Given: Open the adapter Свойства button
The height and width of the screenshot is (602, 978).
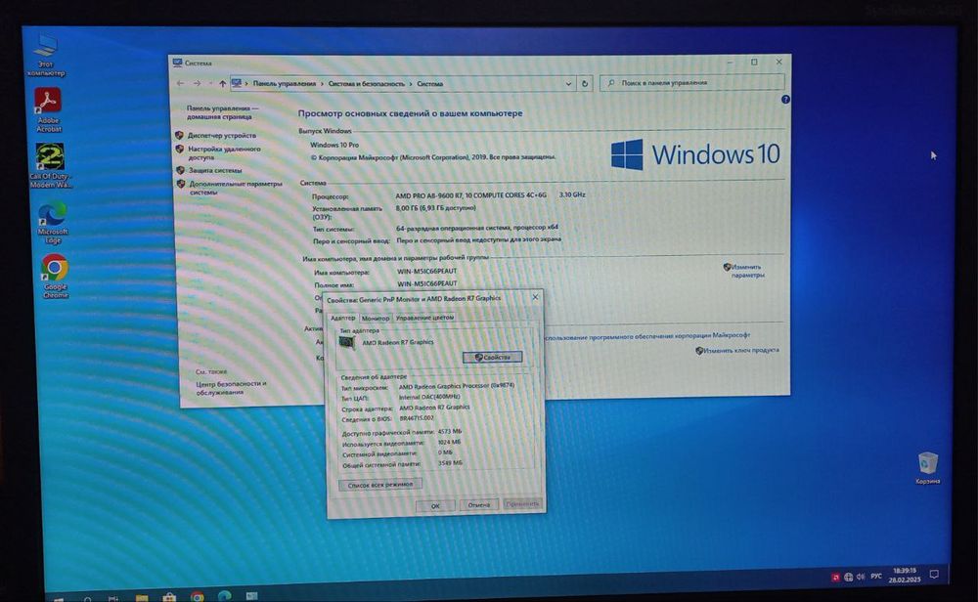Looking at the screenshot, I should coord(492,357).
